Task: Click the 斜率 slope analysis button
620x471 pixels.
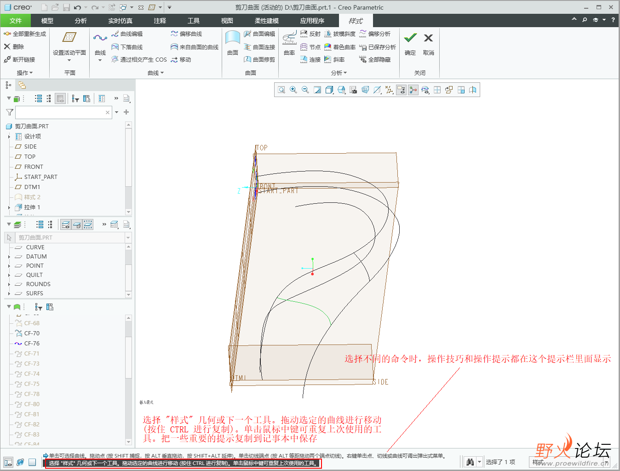Action: [334, 59]
